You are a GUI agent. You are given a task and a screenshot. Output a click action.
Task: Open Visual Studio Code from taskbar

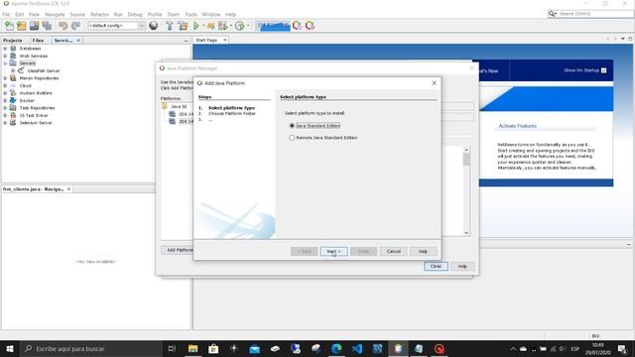[357, 348]
